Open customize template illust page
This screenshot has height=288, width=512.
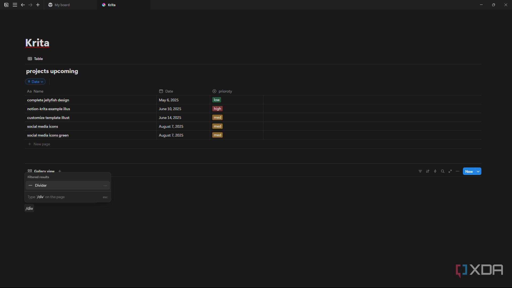point(48,118)
